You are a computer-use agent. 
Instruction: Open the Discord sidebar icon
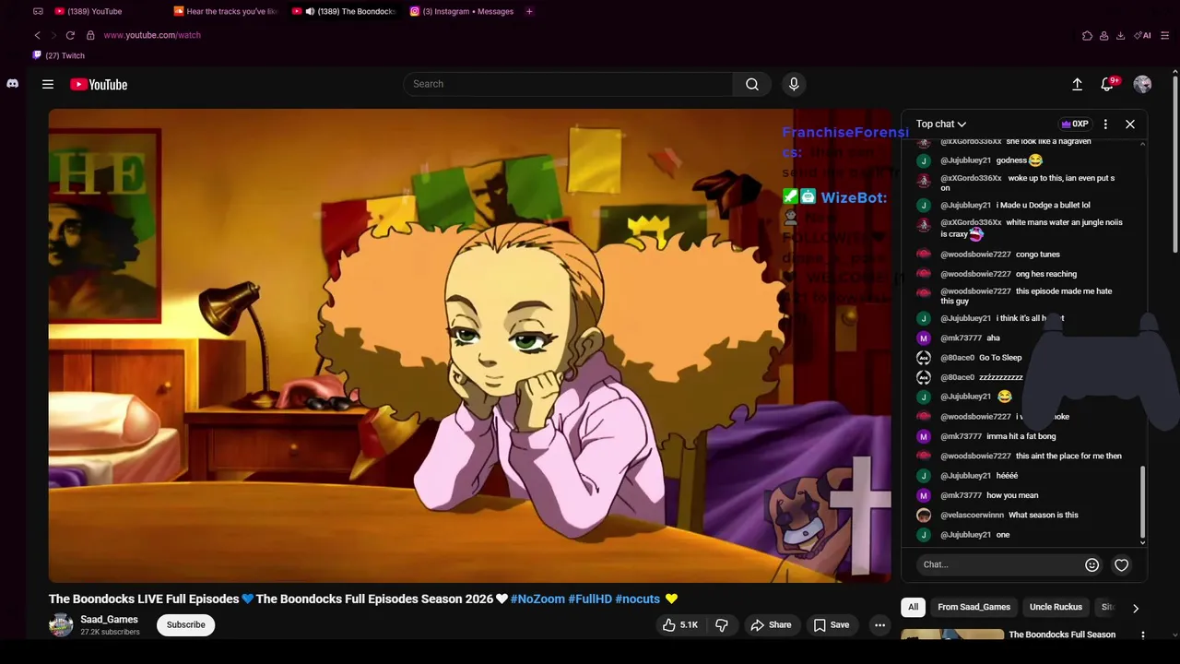click(x=12, y=83)
